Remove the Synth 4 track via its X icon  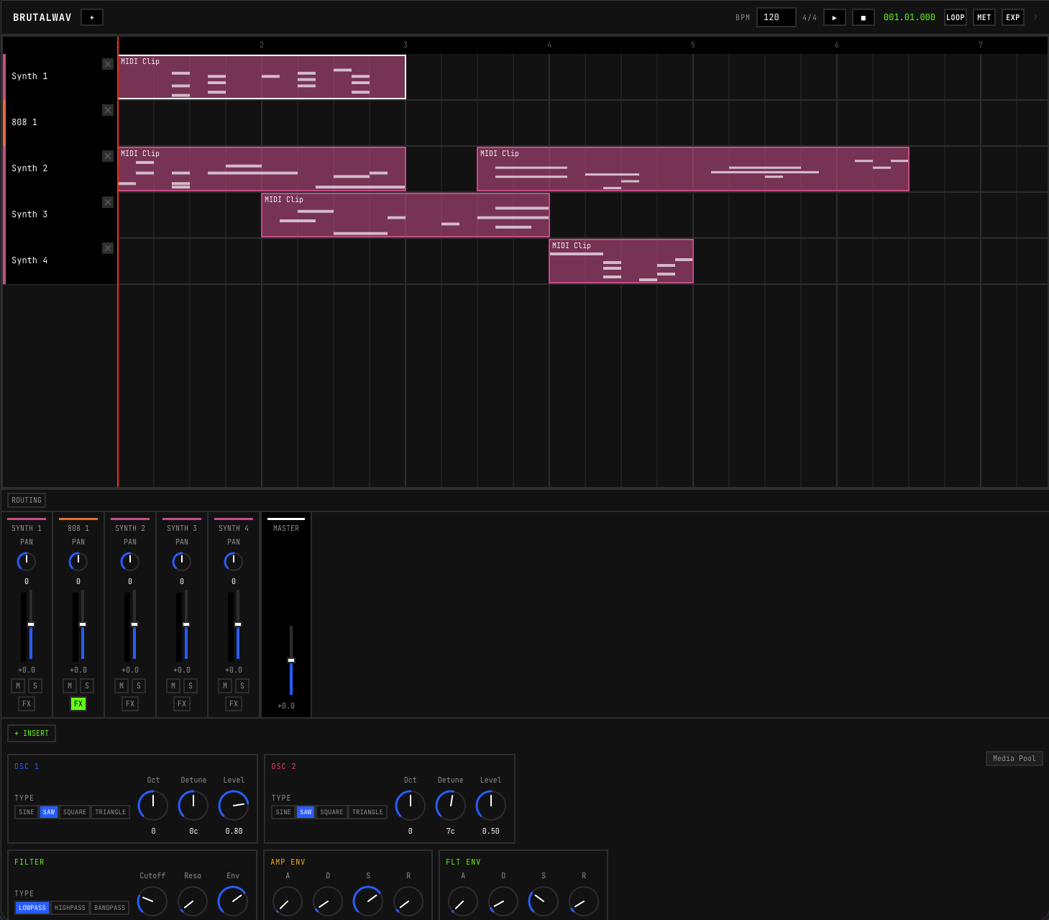click(108, 248)
